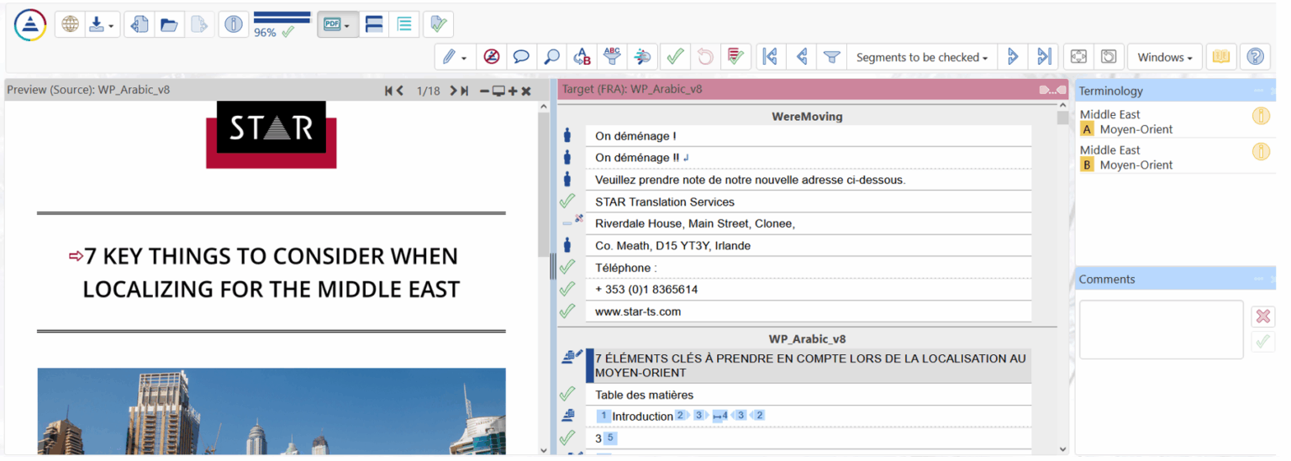Click the magnifying glass search icon
Screen dimensions: 1291x461
click(x=551, y=57)
